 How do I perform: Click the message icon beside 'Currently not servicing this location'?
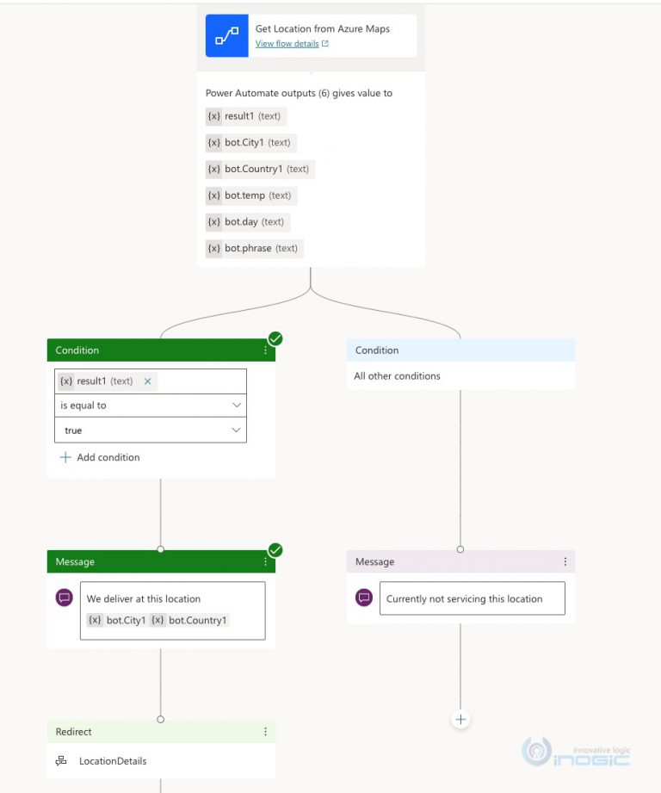click(363, 598)
